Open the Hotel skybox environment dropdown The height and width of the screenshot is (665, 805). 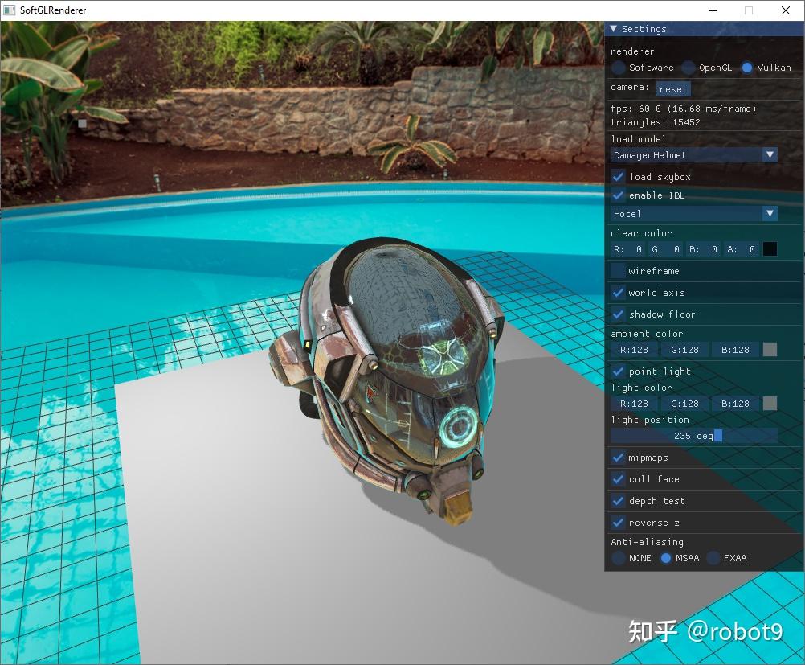point(693,213)
